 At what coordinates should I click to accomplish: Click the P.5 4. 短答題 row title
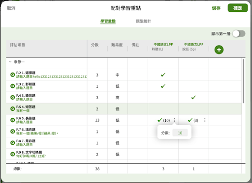pos(26,107)
